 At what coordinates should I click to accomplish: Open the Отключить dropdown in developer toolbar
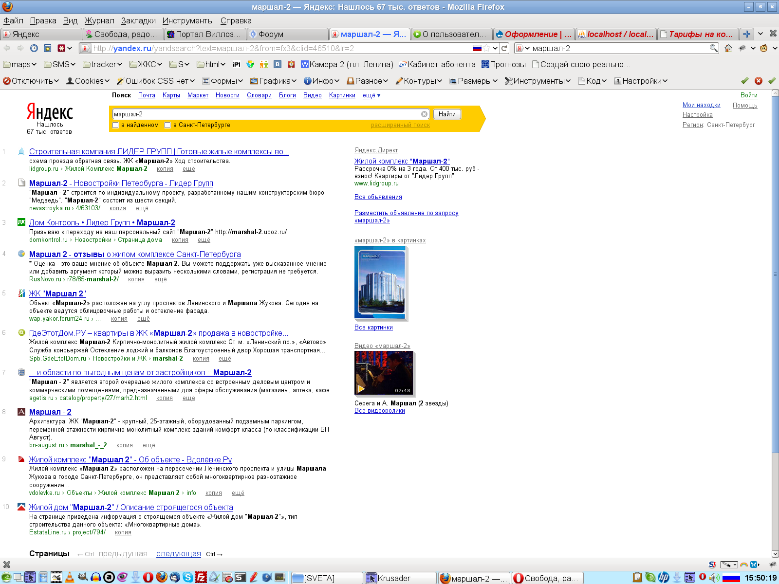pos(31,81)
